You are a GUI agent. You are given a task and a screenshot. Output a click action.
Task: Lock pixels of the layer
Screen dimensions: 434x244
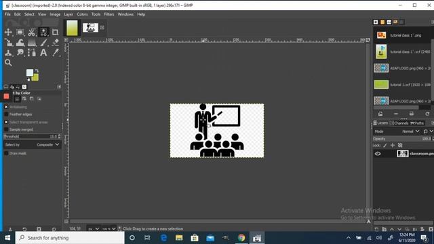pyautogui.click(x=385, y=145)
